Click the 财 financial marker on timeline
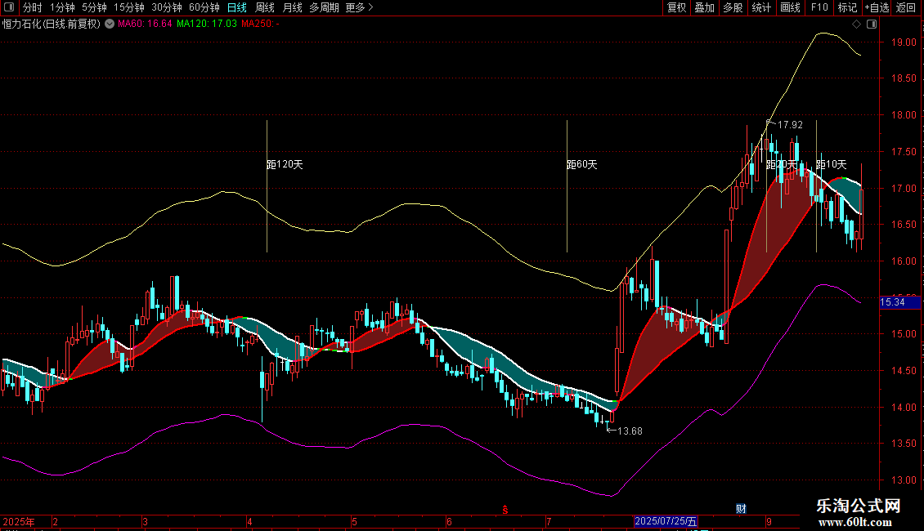Viewport: 924px width, 531px height. (741, 509)
